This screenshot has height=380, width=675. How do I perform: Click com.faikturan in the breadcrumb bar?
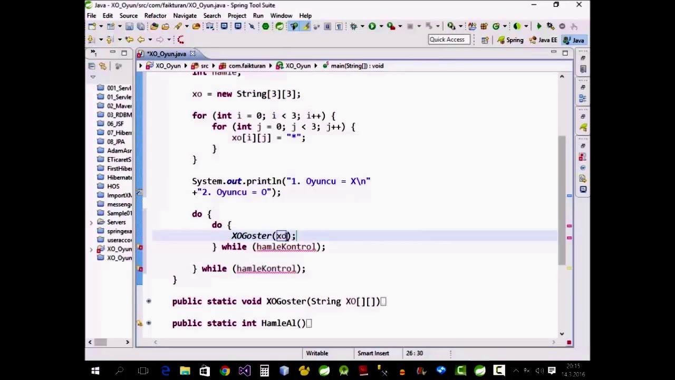click(x=242, y=66)
